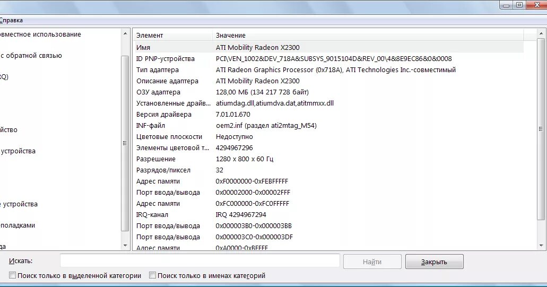The height and width of the screenshot is (287, 547).
Task: Select the ОЗУ адаптера row
Action: (x=329, y=92)
